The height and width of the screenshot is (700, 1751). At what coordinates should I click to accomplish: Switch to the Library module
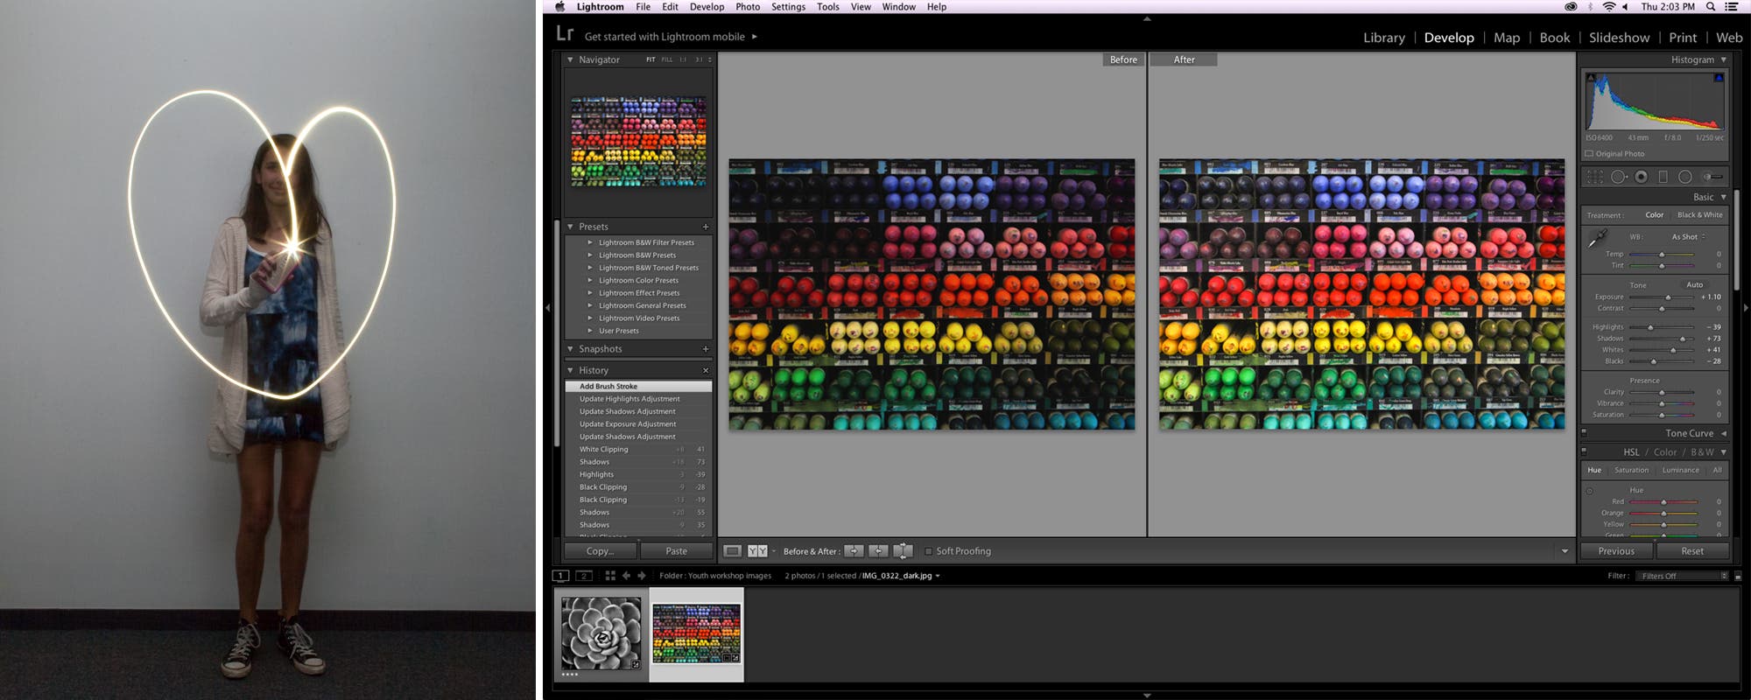1383,38
